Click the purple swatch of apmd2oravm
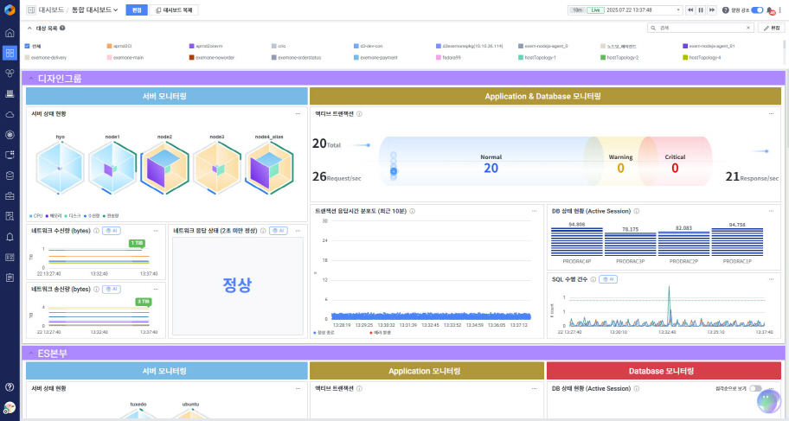 [x=192, y=46]
